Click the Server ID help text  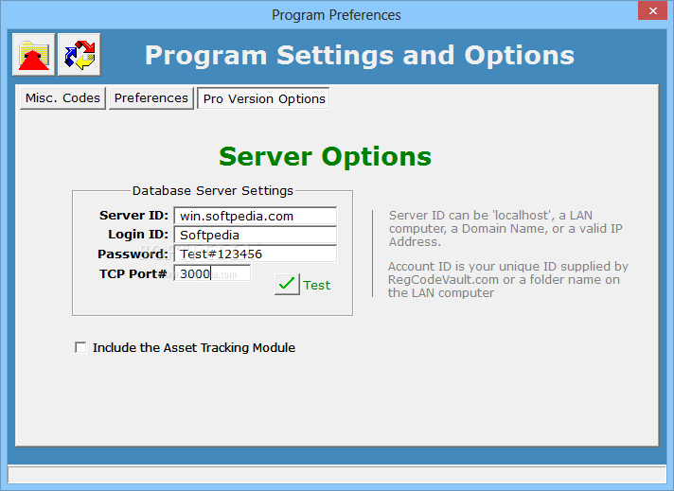505,229
